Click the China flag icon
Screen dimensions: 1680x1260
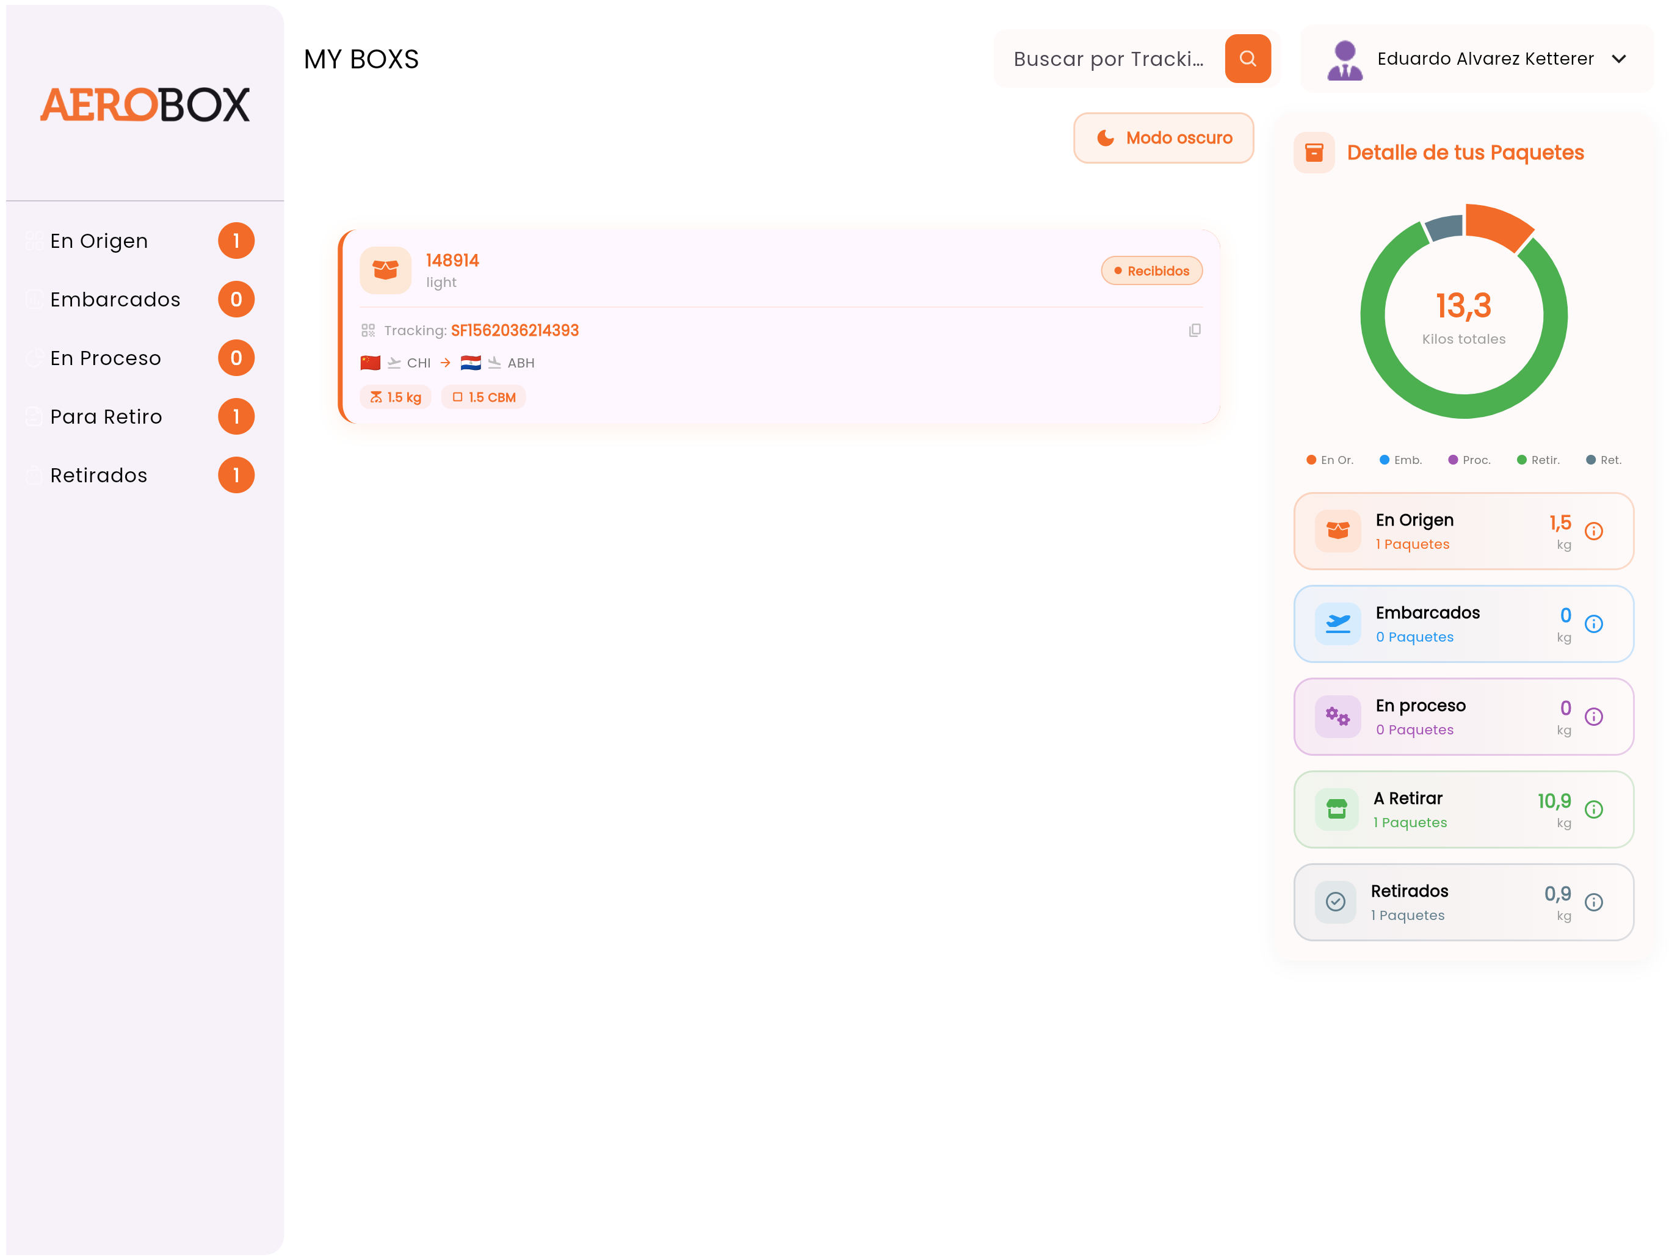(370, 362)
